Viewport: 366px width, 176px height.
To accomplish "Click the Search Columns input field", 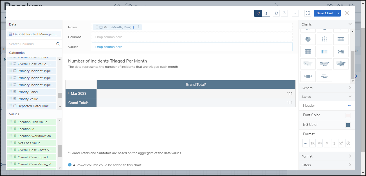I will point(32,44).
